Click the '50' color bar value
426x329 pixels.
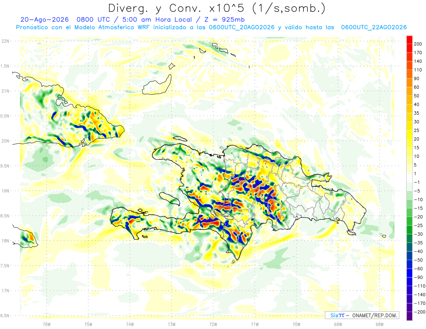pyautogui.click(x=417, y=96)
